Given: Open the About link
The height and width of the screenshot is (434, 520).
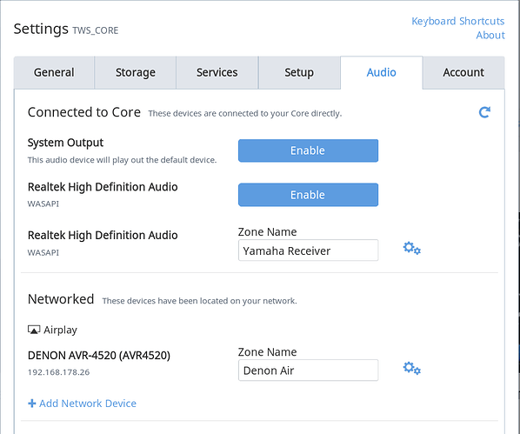Looking at the screenshot, I should [490, 35].
